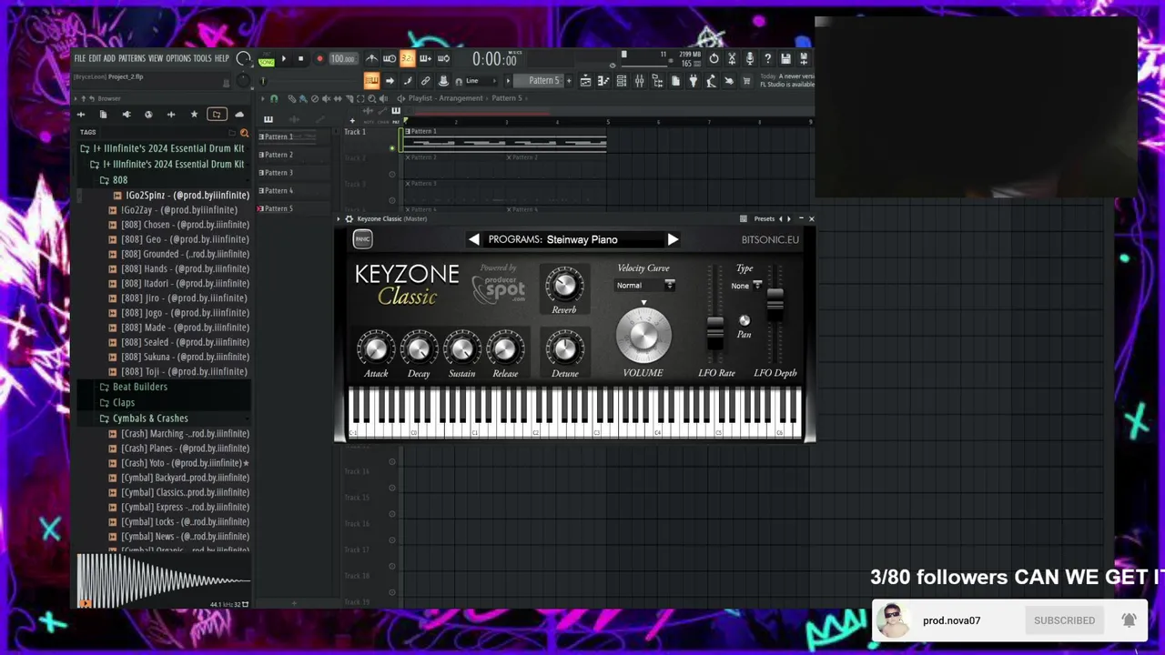Select the highlighted folder browser tab
This screenshot has height=655, width=1165.
[x=217, y=115]
